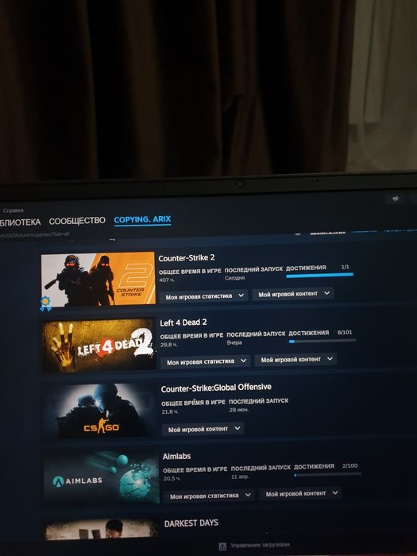Select the COPYING. ARIX profile tab
The width and height of the screenshot is (417, 556).
pos(142,219)
